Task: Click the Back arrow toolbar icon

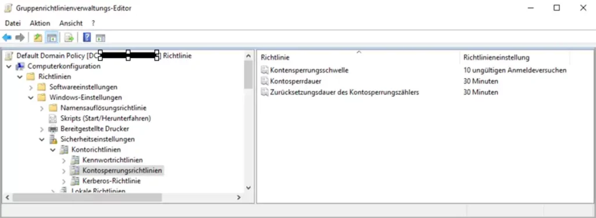Action: (7, 38)
